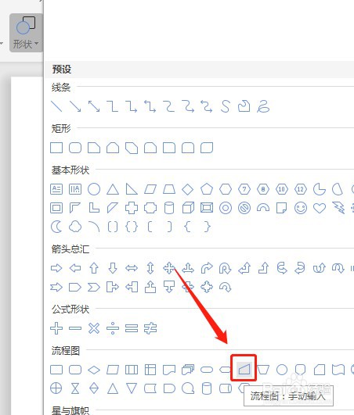Choose the pentagon arrow block shape
This screenshot has width=354, height=415.
pos(75,287)
